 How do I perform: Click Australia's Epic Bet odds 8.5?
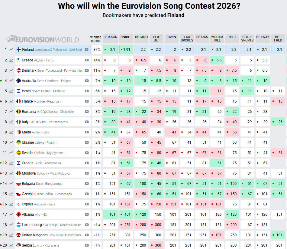[156, 81]
